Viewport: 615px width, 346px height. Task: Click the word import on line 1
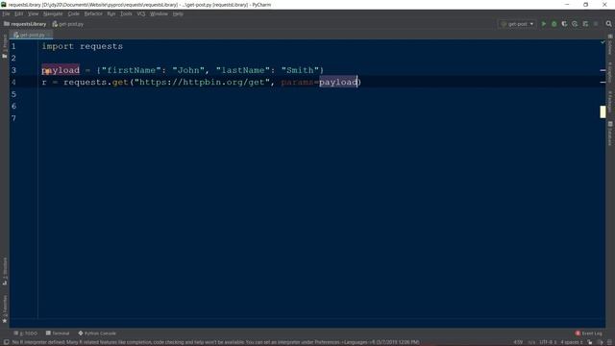58,46
